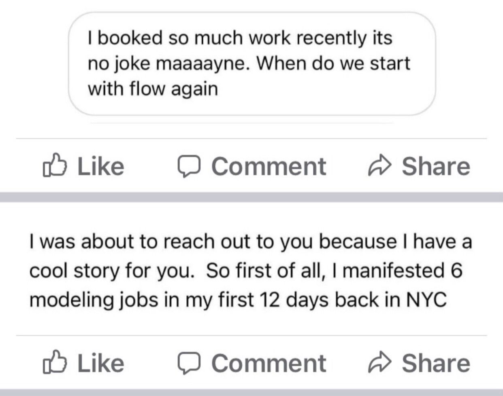This screenshot has width=503, height=396.
Task: Click the "When do we start" line in the bubble
Action: [249, 64]
